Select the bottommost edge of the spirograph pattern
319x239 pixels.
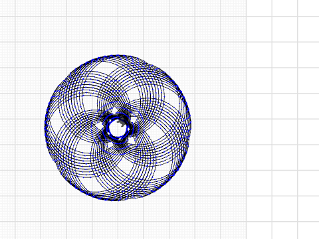pos(118,200)
